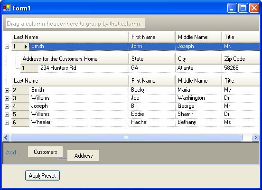Select state cell GA
The height and width of the screenshot is (190, 262).
pyautogui.click(x=152, y=68)
